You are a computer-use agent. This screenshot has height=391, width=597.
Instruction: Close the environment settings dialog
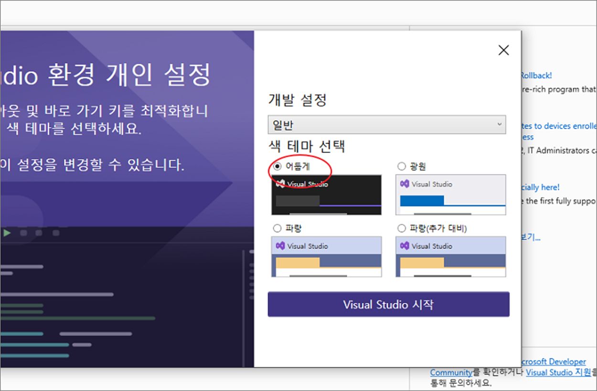(x=503, y=50)
